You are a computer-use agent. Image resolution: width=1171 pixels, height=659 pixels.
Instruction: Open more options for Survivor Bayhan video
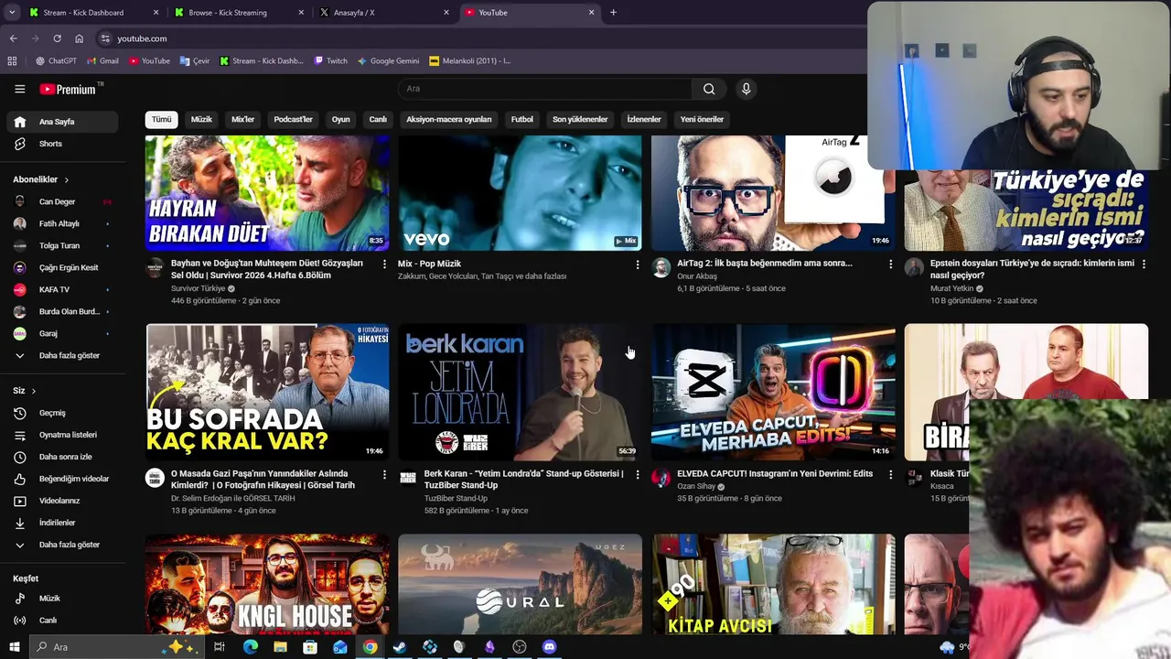click(384, 265)
